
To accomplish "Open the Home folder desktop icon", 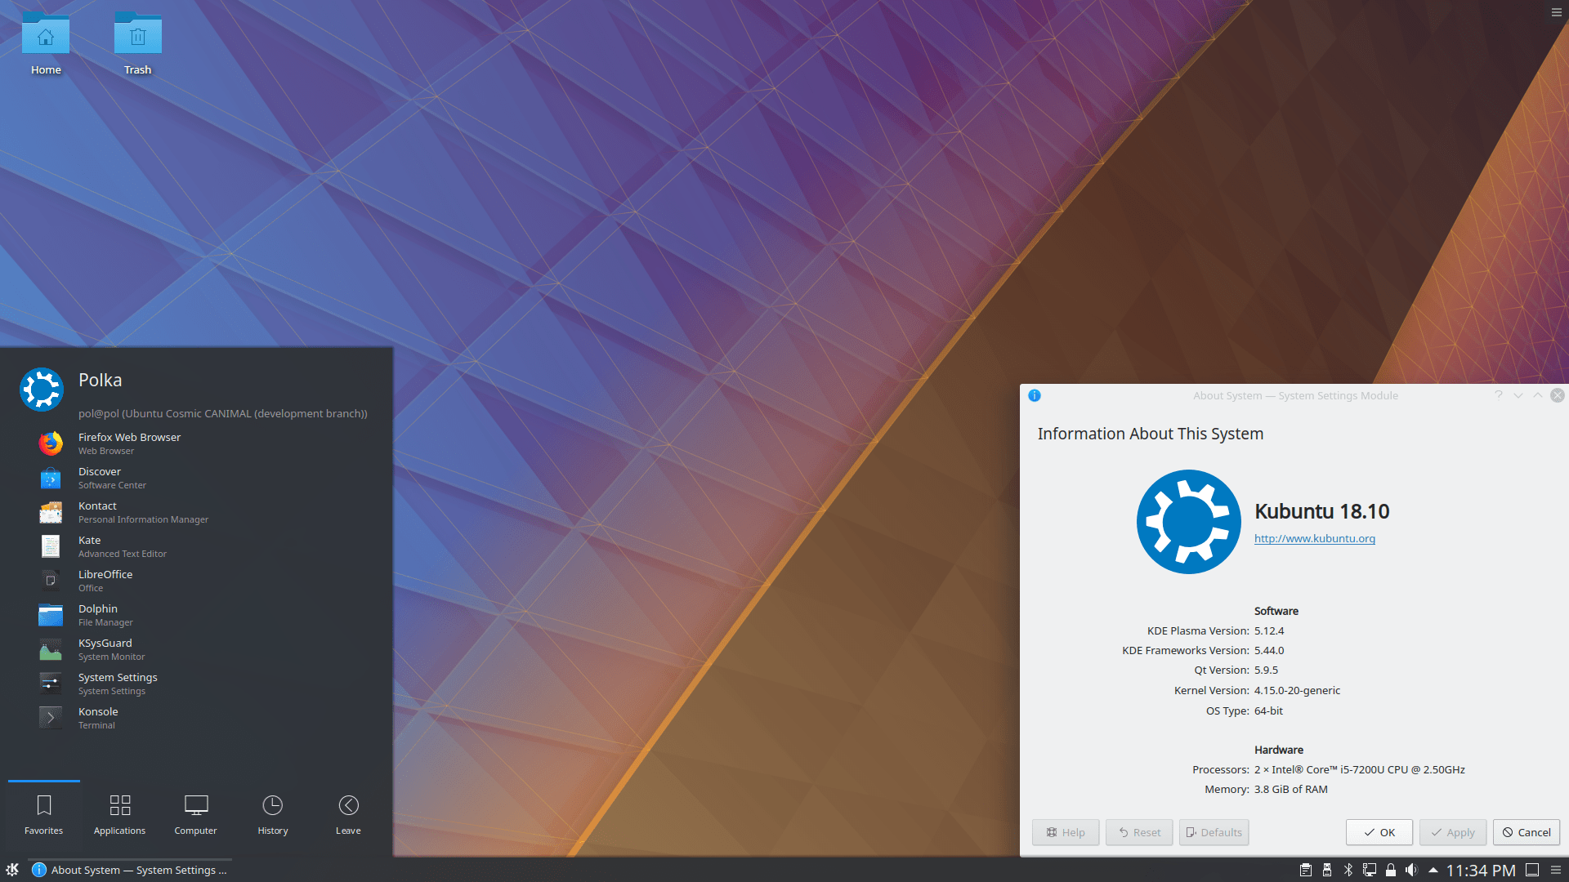I will (46, 44).
